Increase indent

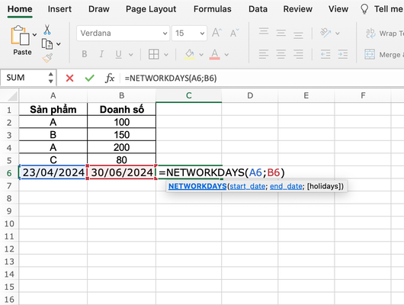343,54
